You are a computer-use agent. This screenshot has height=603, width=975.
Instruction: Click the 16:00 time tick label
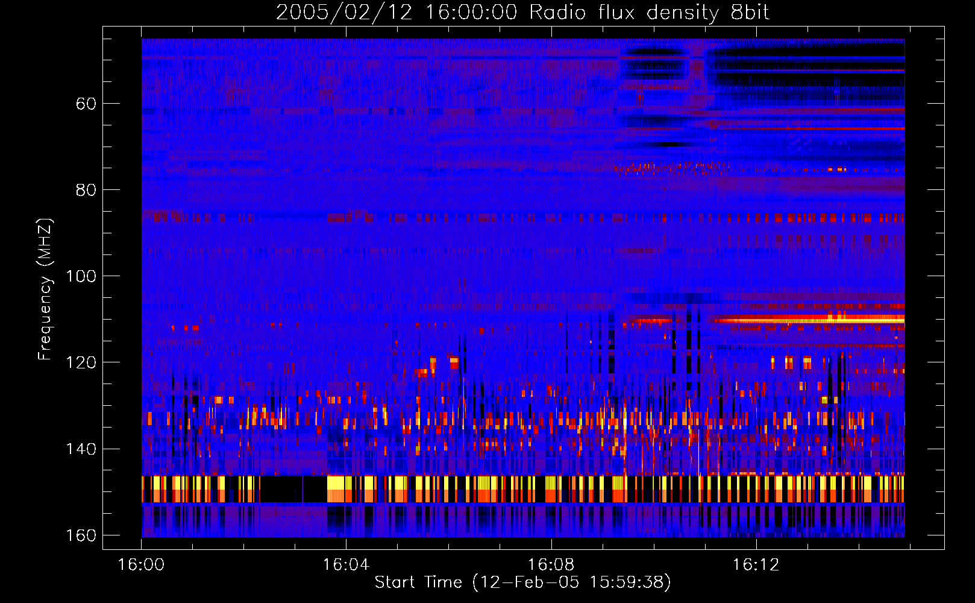141,564
